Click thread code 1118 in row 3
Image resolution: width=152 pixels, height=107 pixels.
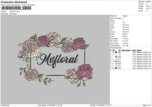pos(134,57)
